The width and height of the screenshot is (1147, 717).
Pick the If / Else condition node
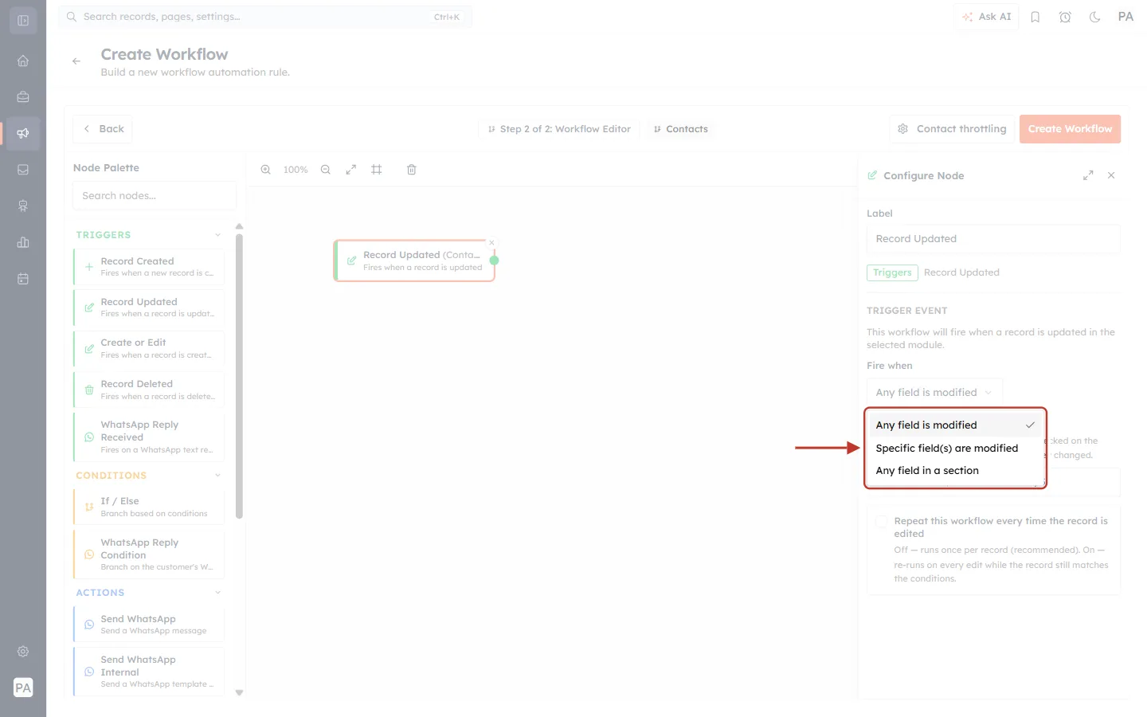pos(149,507)
